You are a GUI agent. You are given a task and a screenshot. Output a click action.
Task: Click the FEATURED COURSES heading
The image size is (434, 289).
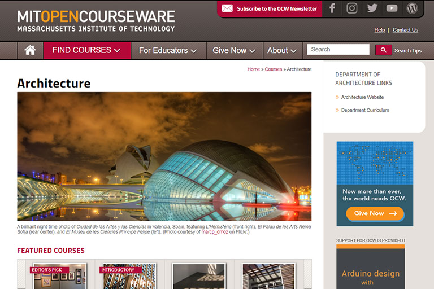point(51,251)
